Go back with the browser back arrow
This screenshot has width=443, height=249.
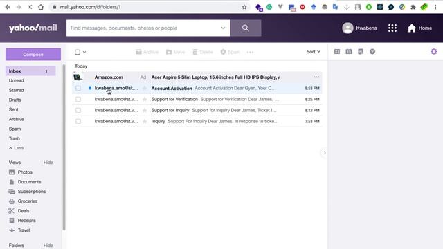click(8, 7)
